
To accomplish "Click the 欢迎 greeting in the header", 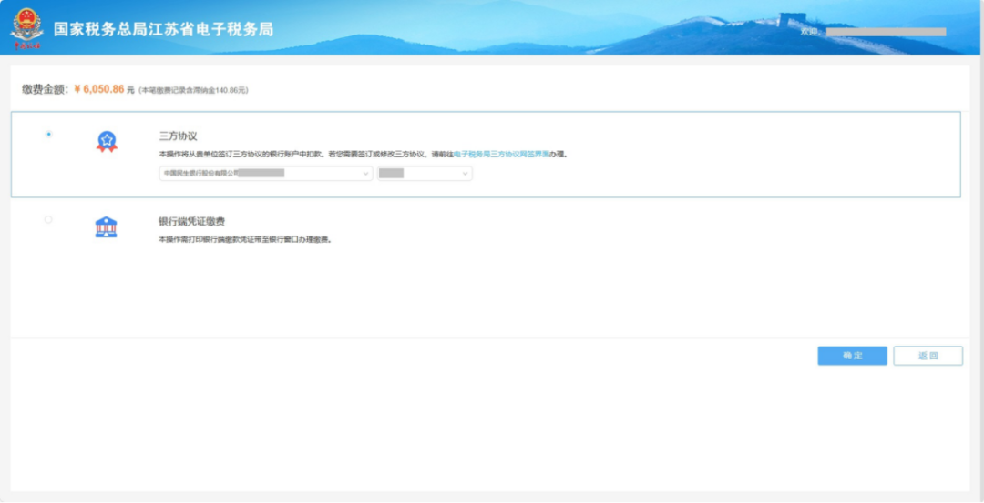I will (x=810, y=32).
